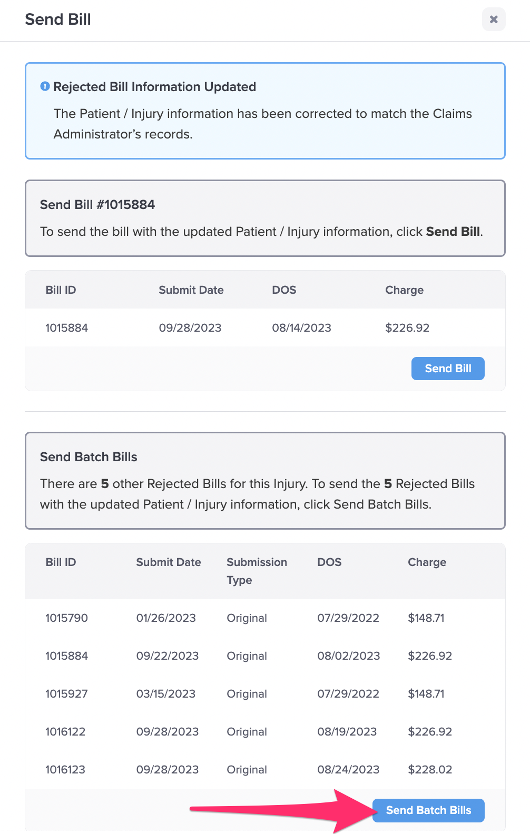Click the Send Batch Bills heading box
The height and width of the screenshot is (834, 530).
pyautogui.click(x=88, y=457)
